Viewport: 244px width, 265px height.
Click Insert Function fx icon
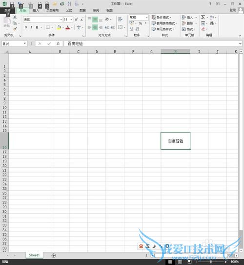(58, 44)
